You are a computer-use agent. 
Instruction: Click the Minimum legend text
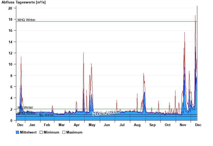point(51,132)
